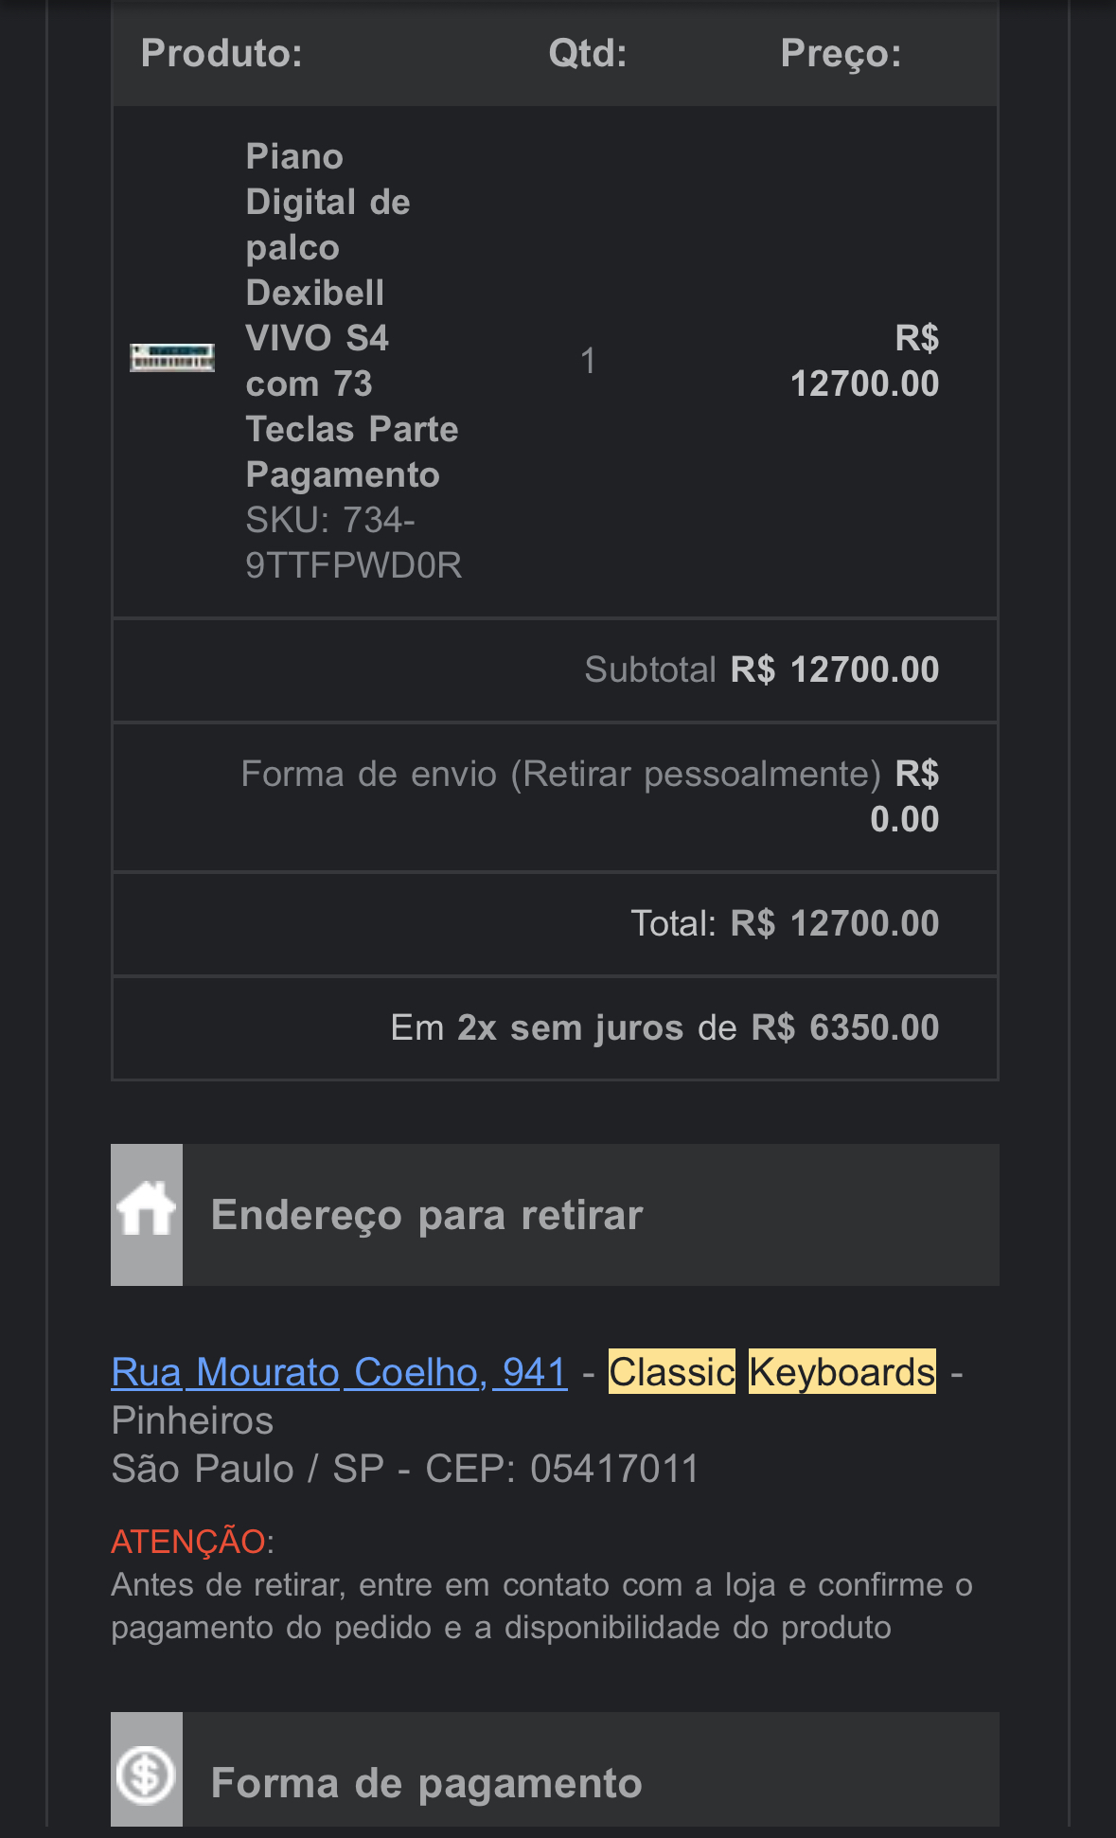Screen dimensions: 1116x1838
Task: Click the dollar coin icon for payment
Action: 146,1775
